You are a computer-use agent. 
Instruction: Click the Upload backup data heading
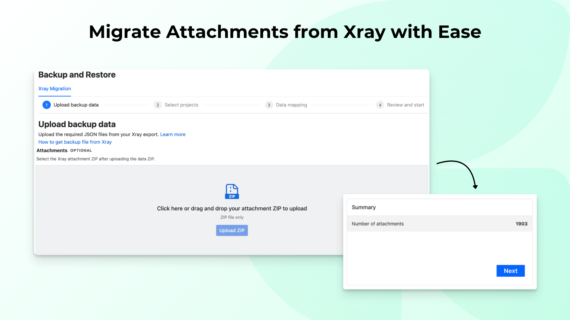coord(77,124)
